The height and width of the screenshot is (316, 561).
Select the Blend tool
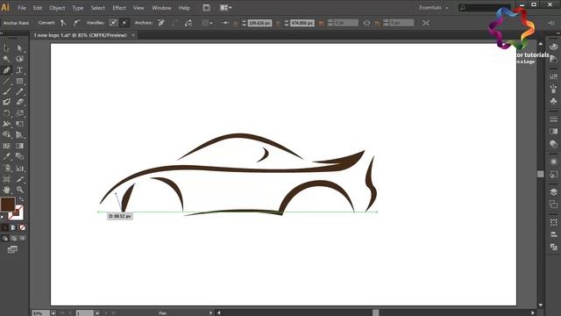(x=20, y=156)
